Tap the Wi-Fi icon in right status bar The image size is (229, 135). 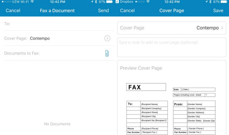[148, 2]
